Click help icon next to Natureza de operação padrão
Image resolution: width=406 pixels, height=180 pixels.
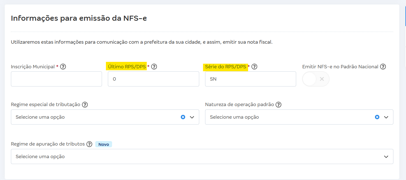pyautogui.click(x=278, y=104)
